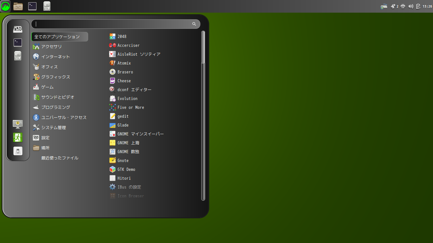Click the battery power tray icon
Viewport: 433px width, 243px height.
[418, 6]
